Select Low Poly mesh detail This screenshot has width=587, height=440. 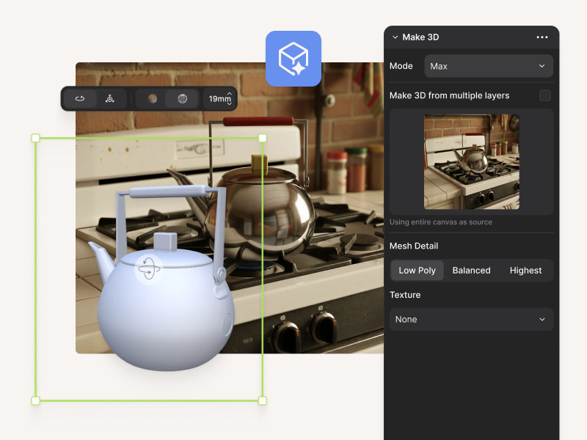(417, 271)
